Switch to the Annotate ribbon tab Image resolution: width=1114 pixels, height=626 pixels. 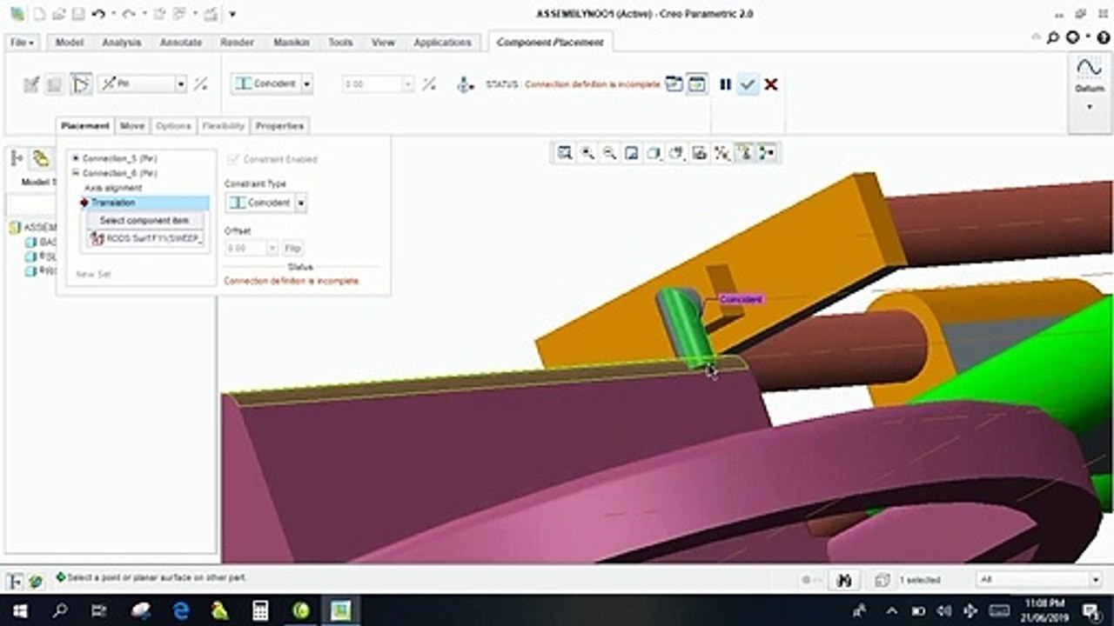[x=181, y=42]
